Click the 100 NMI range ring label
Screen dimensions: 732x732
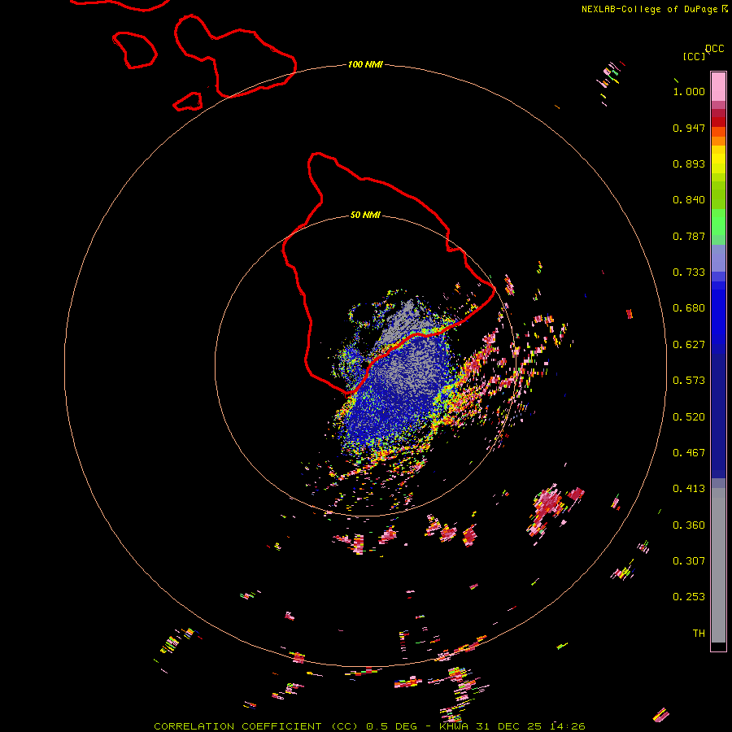point(365,64)
